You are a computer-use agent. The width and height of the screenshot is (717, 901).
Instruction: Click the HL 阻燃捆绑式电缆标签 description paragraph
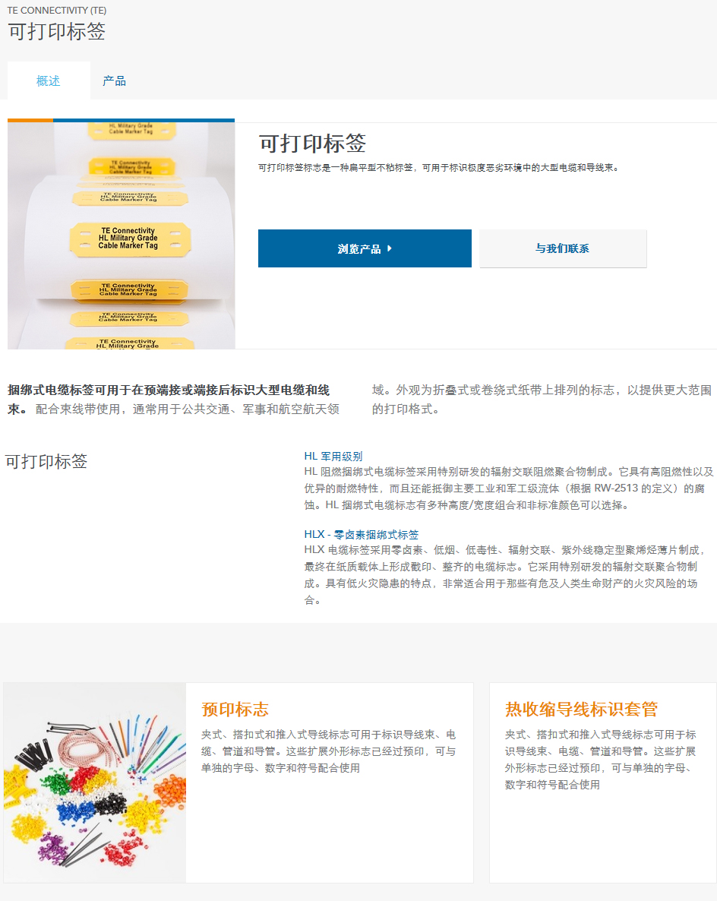point(508,488)
